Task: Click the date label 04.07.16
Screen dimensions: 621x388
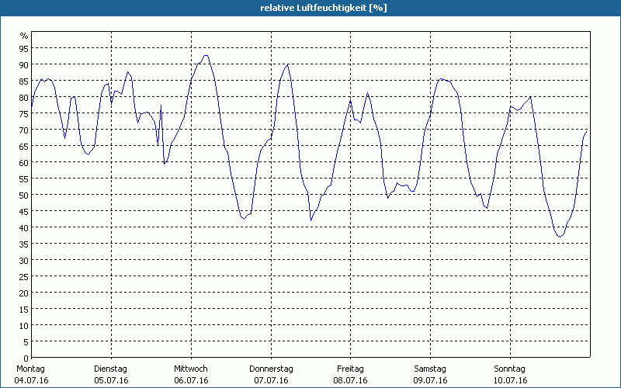Action: tap(30, 380)
